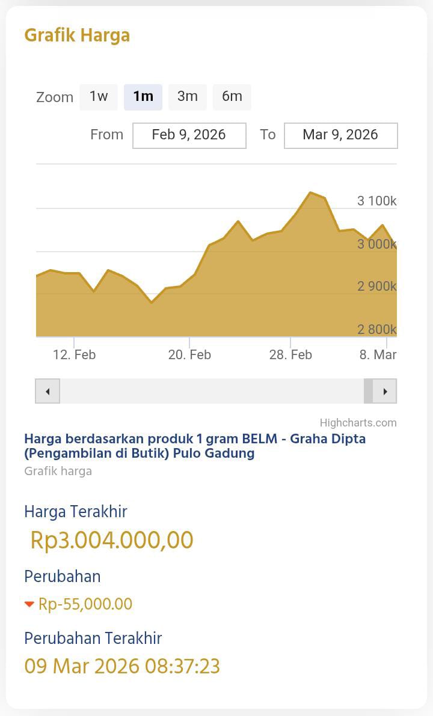Click the From date field
This screenshot has height=716, width=433.
coord(189,135)
